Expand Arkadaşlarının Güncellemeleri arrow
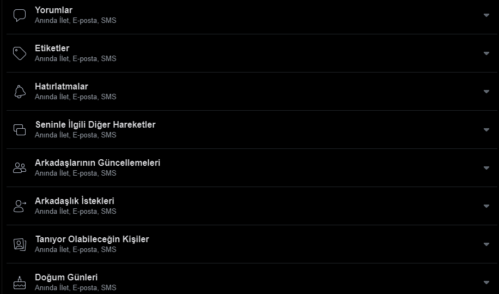Image resolution: width=499 pixels, height=294 pixels. tap(486, 168)
